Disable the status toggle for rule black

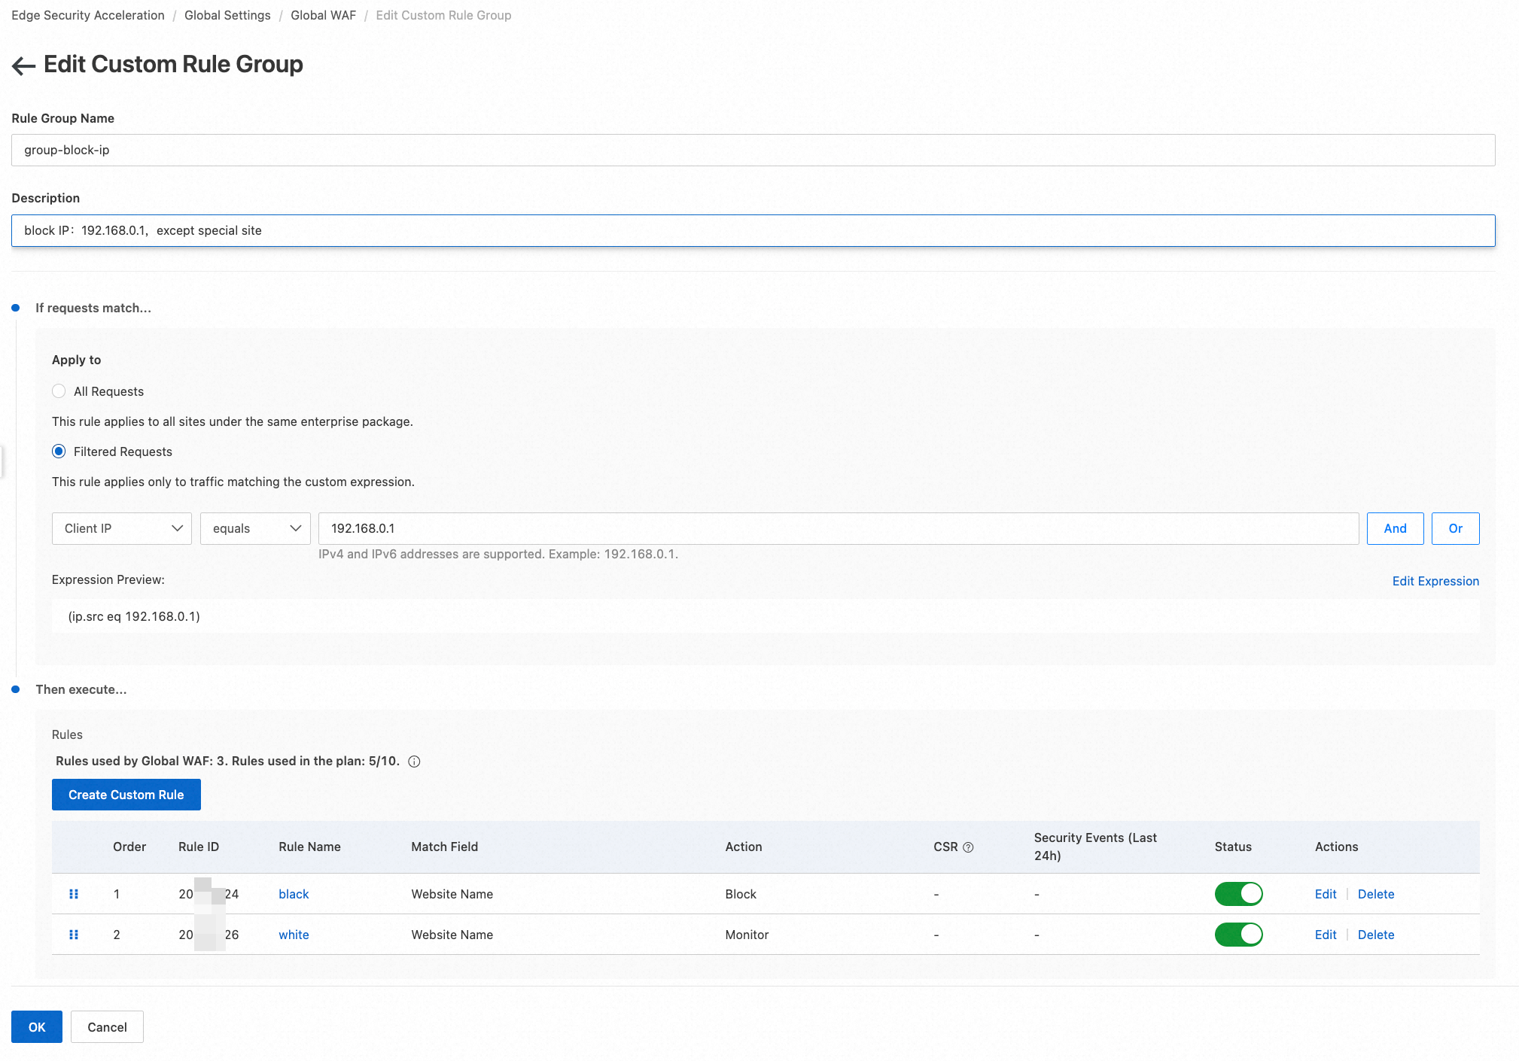(x=1238, y=894)
